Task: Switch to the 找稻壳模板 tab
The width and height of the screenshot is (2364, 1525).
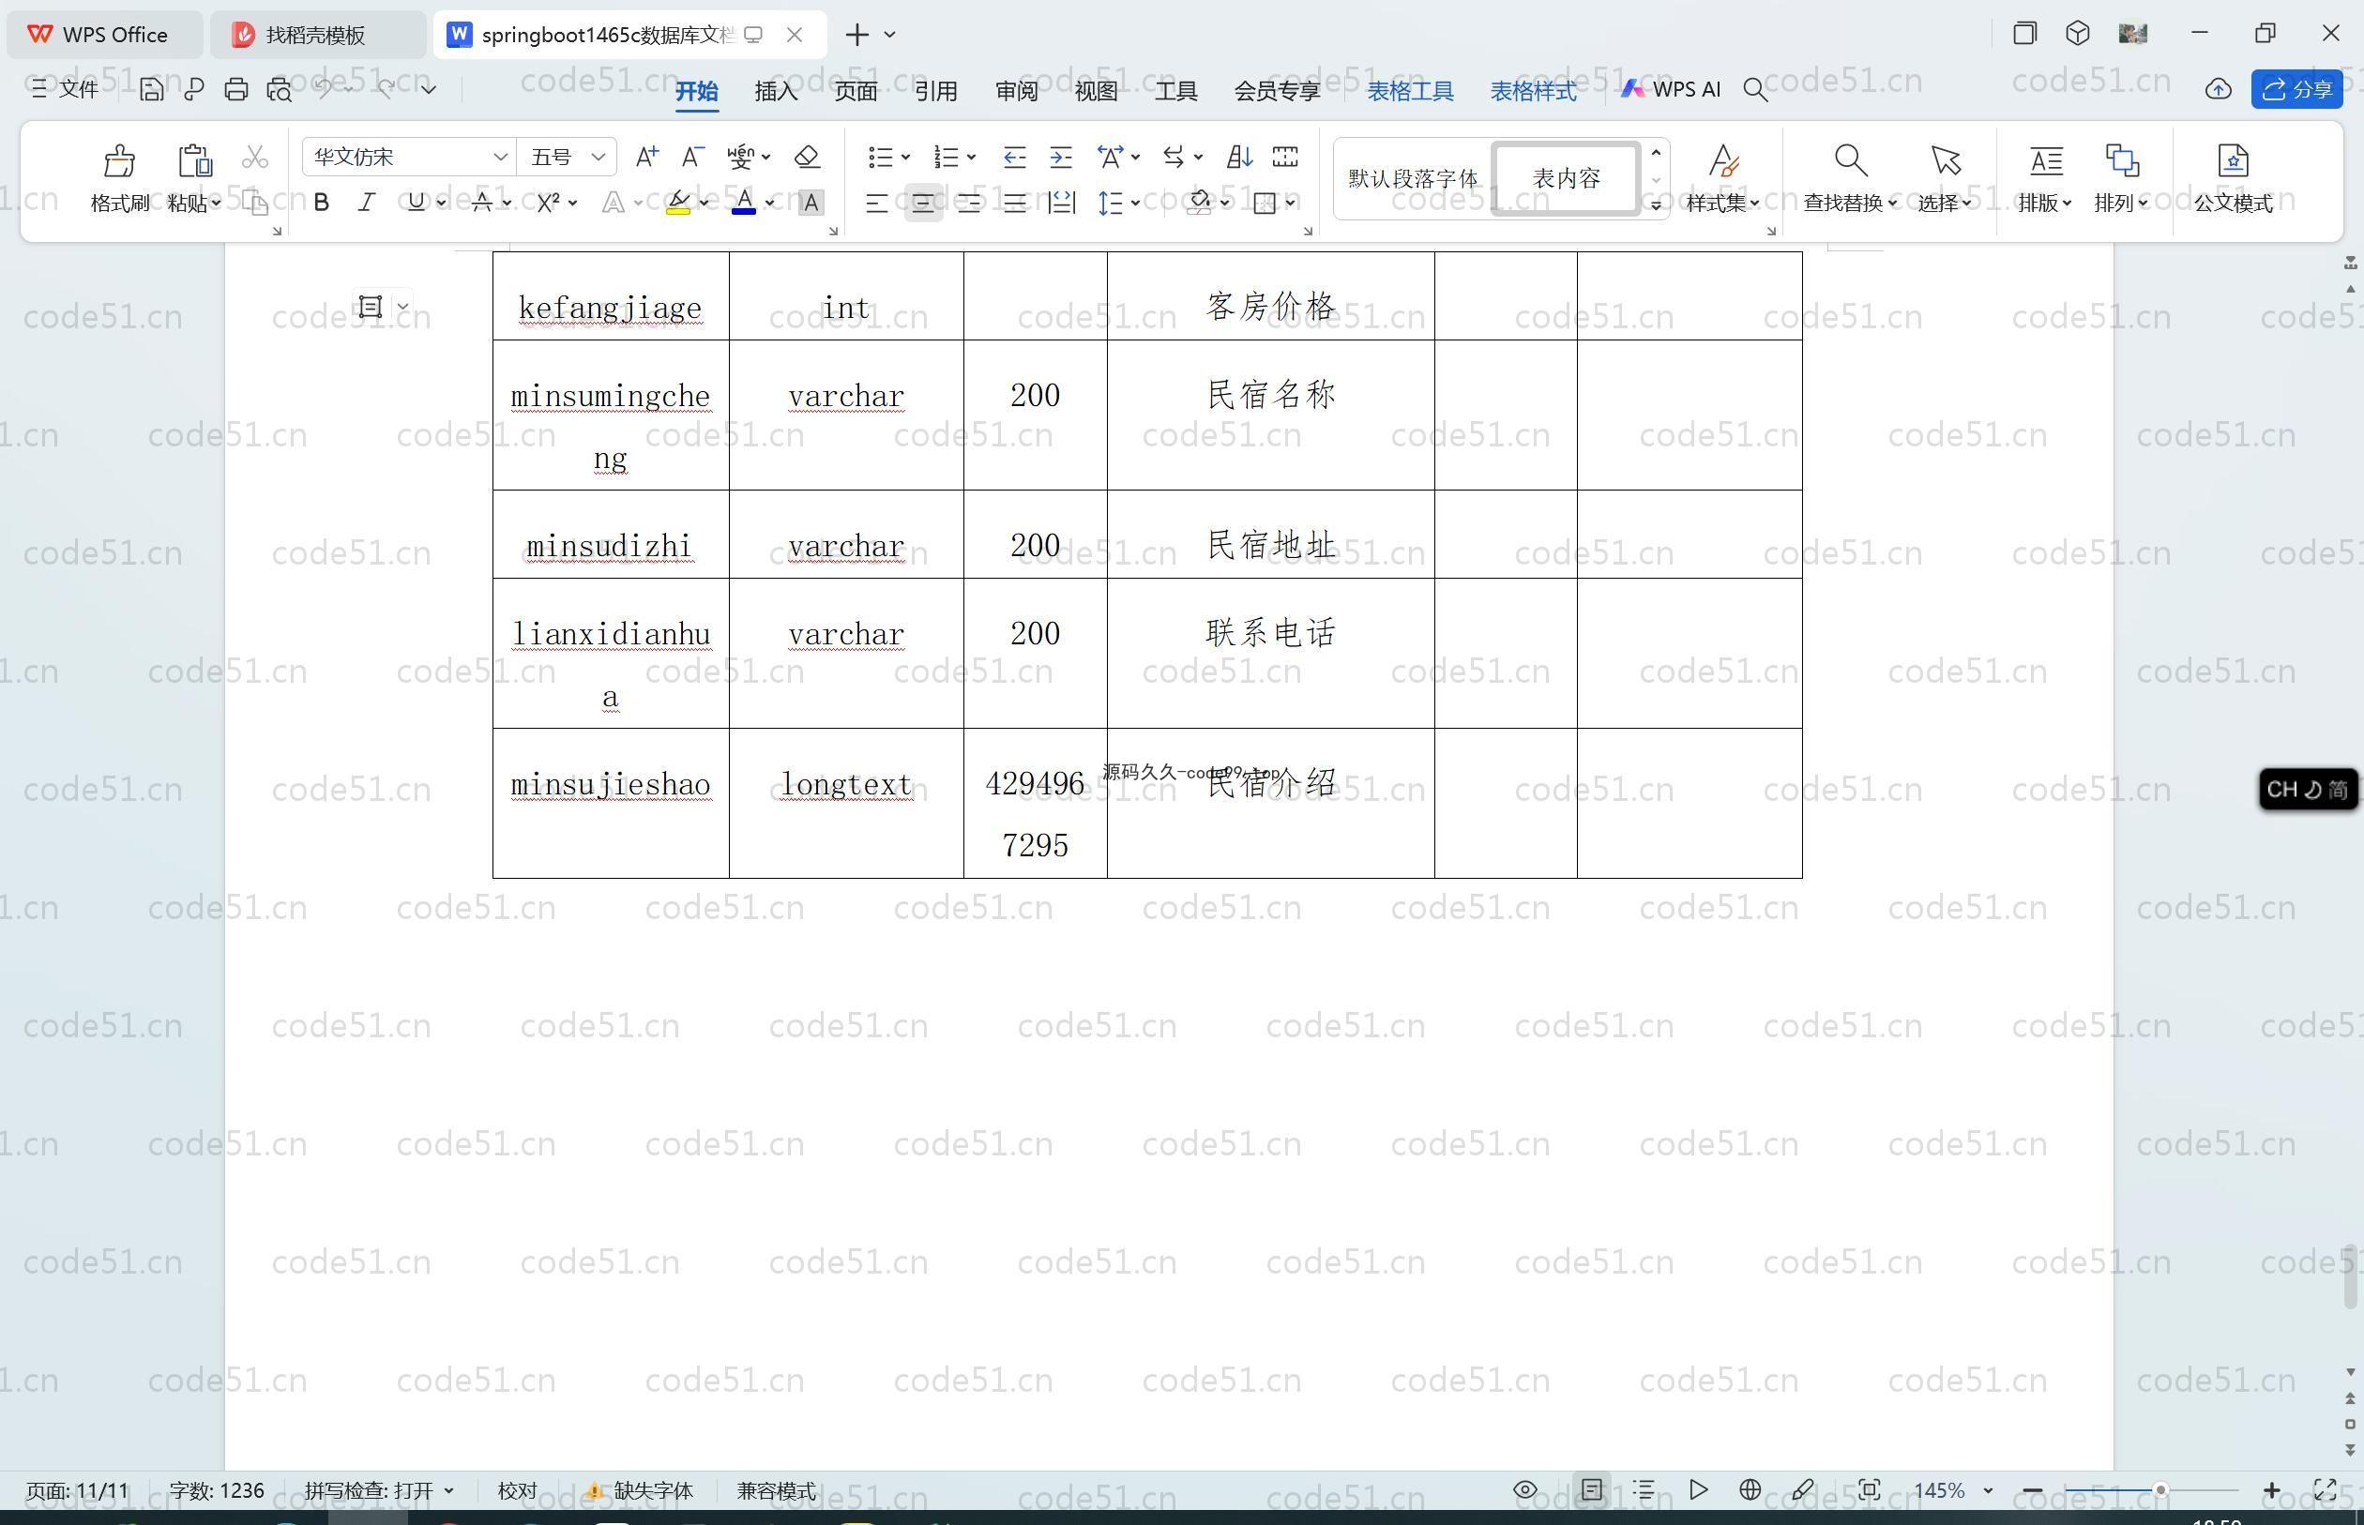Action: pos(317,35)
